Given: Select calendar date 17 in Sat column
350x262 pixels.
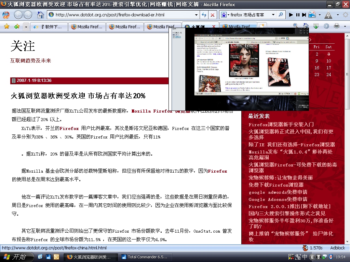Looking at the screenshot, I should pos(328,68).
